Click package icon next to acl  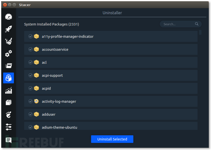[36, 62]
